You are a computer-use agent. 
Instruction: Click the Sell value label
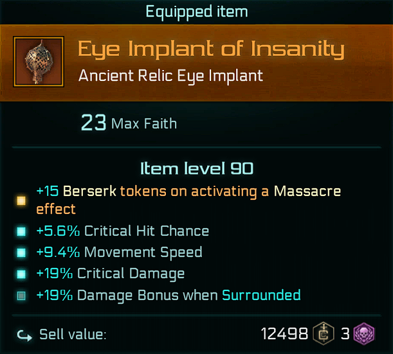[x=73, y=334]
